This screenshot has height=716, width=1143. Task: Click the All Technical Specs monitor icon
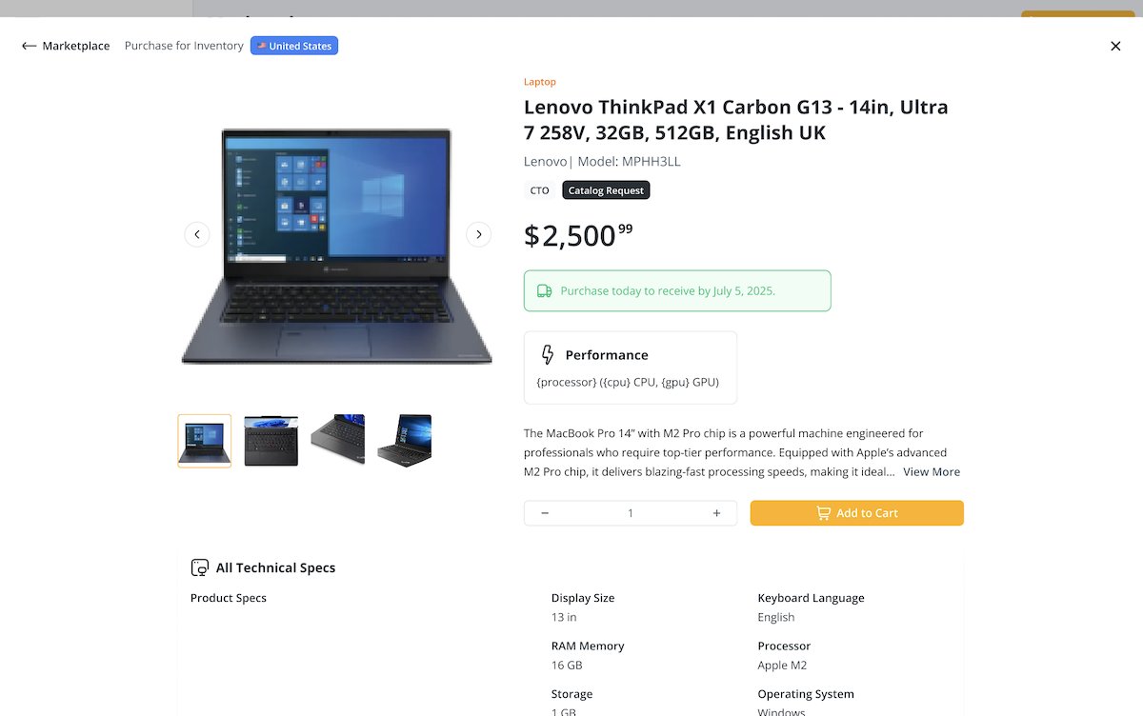200,567
